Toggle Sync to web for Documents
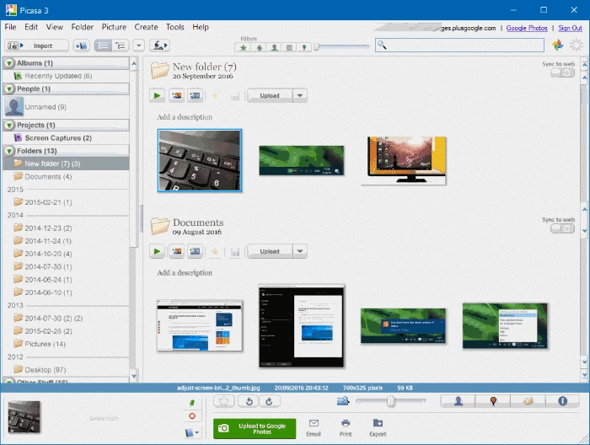Screen dimensions: 590x445 (560, 228)
